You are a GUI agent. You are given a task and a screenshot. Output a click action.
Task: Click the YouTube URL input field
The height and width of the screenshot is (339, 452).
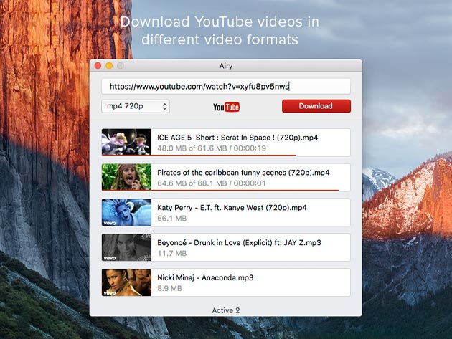[x=226, y=87]
